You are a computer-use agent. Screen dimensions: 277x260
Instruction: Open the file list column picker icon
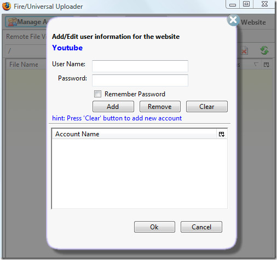tap(267, 65)
